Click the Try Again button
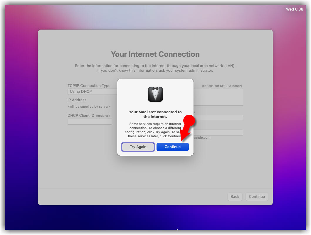This screenshot has width=311, height=235. click(138, 147)
